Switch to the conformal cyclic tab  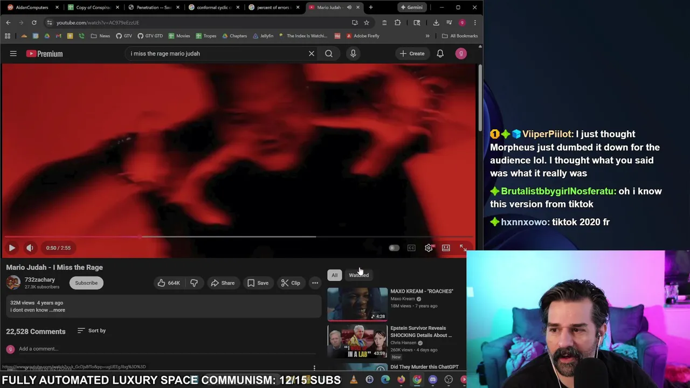pos(213,8)
